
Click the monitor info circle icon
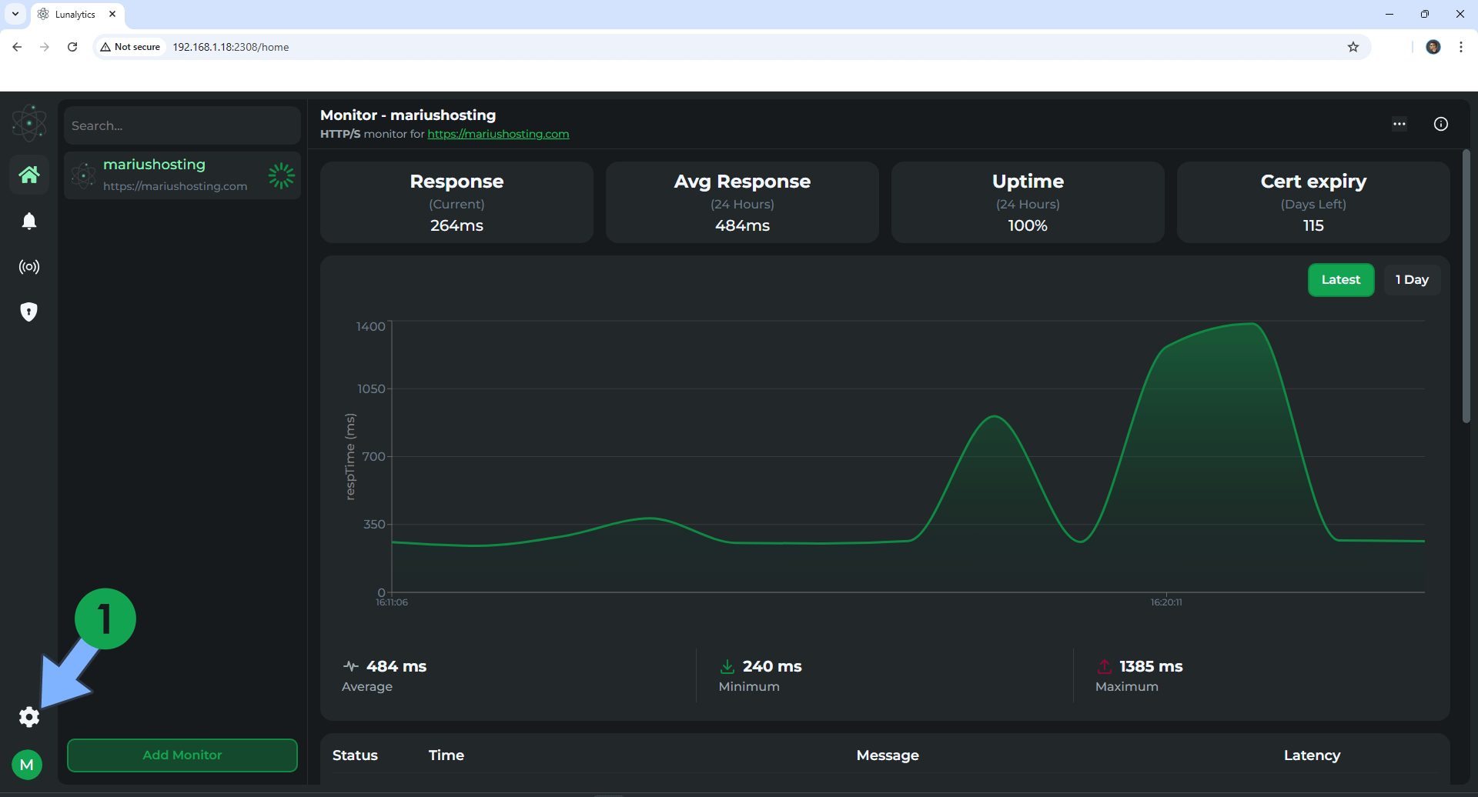click(x=1441, y=124)
